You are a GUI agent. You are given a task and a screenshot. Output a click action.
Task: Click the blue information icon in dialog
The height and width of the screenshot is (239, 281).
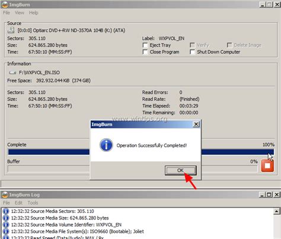tap(106, 145)
